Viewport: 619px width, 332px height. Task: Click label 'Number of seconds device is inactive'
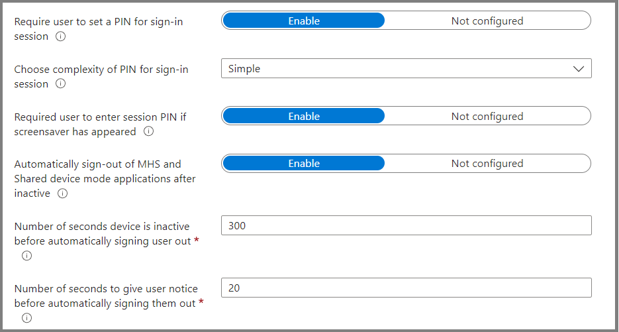102,227
